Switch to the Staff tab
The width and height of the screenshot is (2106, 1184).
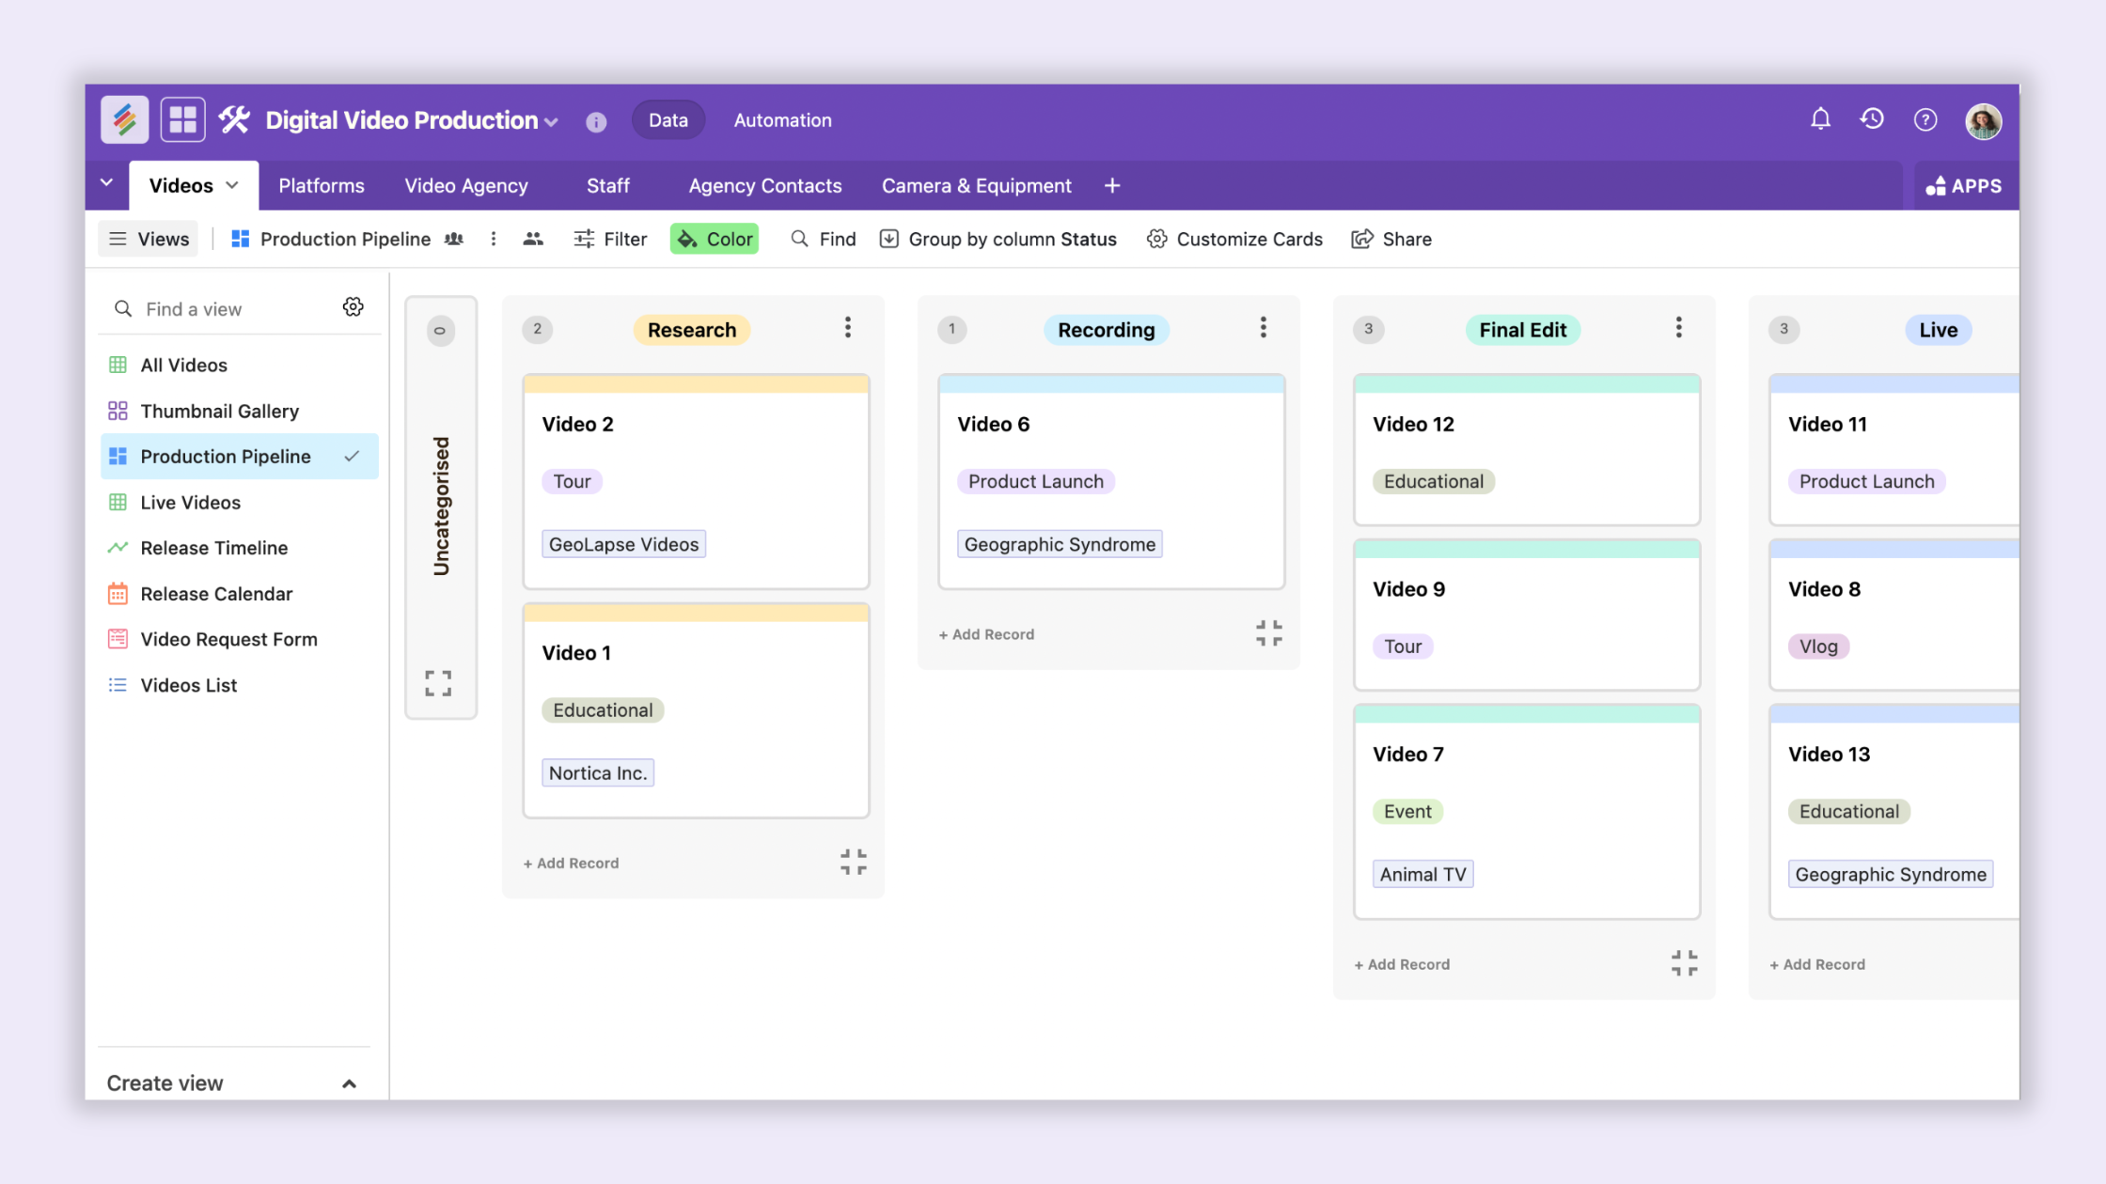[x=608, y=186]
